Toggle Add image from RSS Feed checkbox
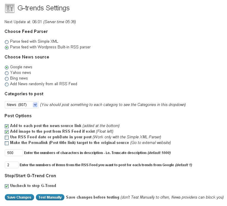227x206 pixels. pos(7,132)
